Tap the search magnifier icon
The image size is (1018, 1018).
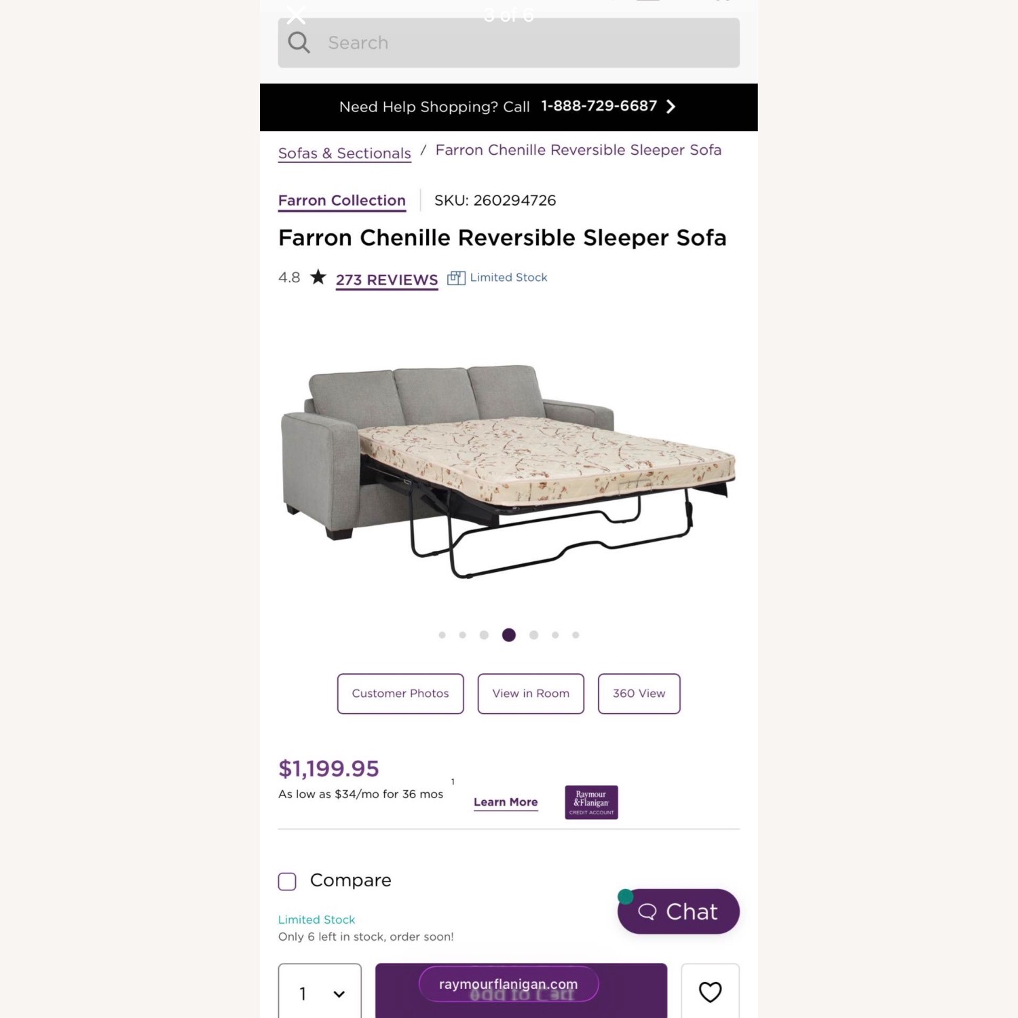(x=299, y=42)
